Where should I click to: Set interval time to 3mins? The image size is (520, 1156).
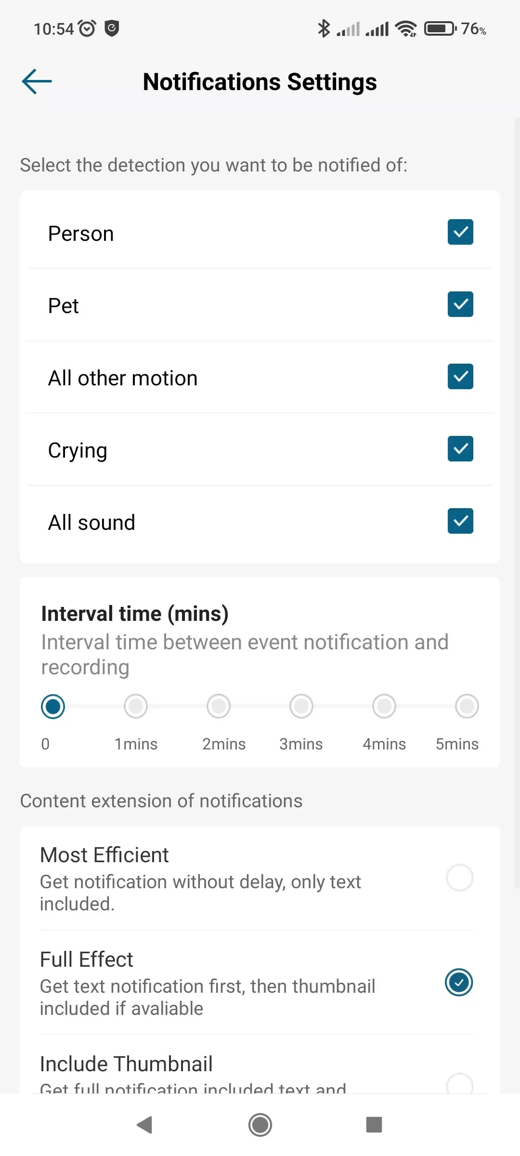tap(301, 707)
